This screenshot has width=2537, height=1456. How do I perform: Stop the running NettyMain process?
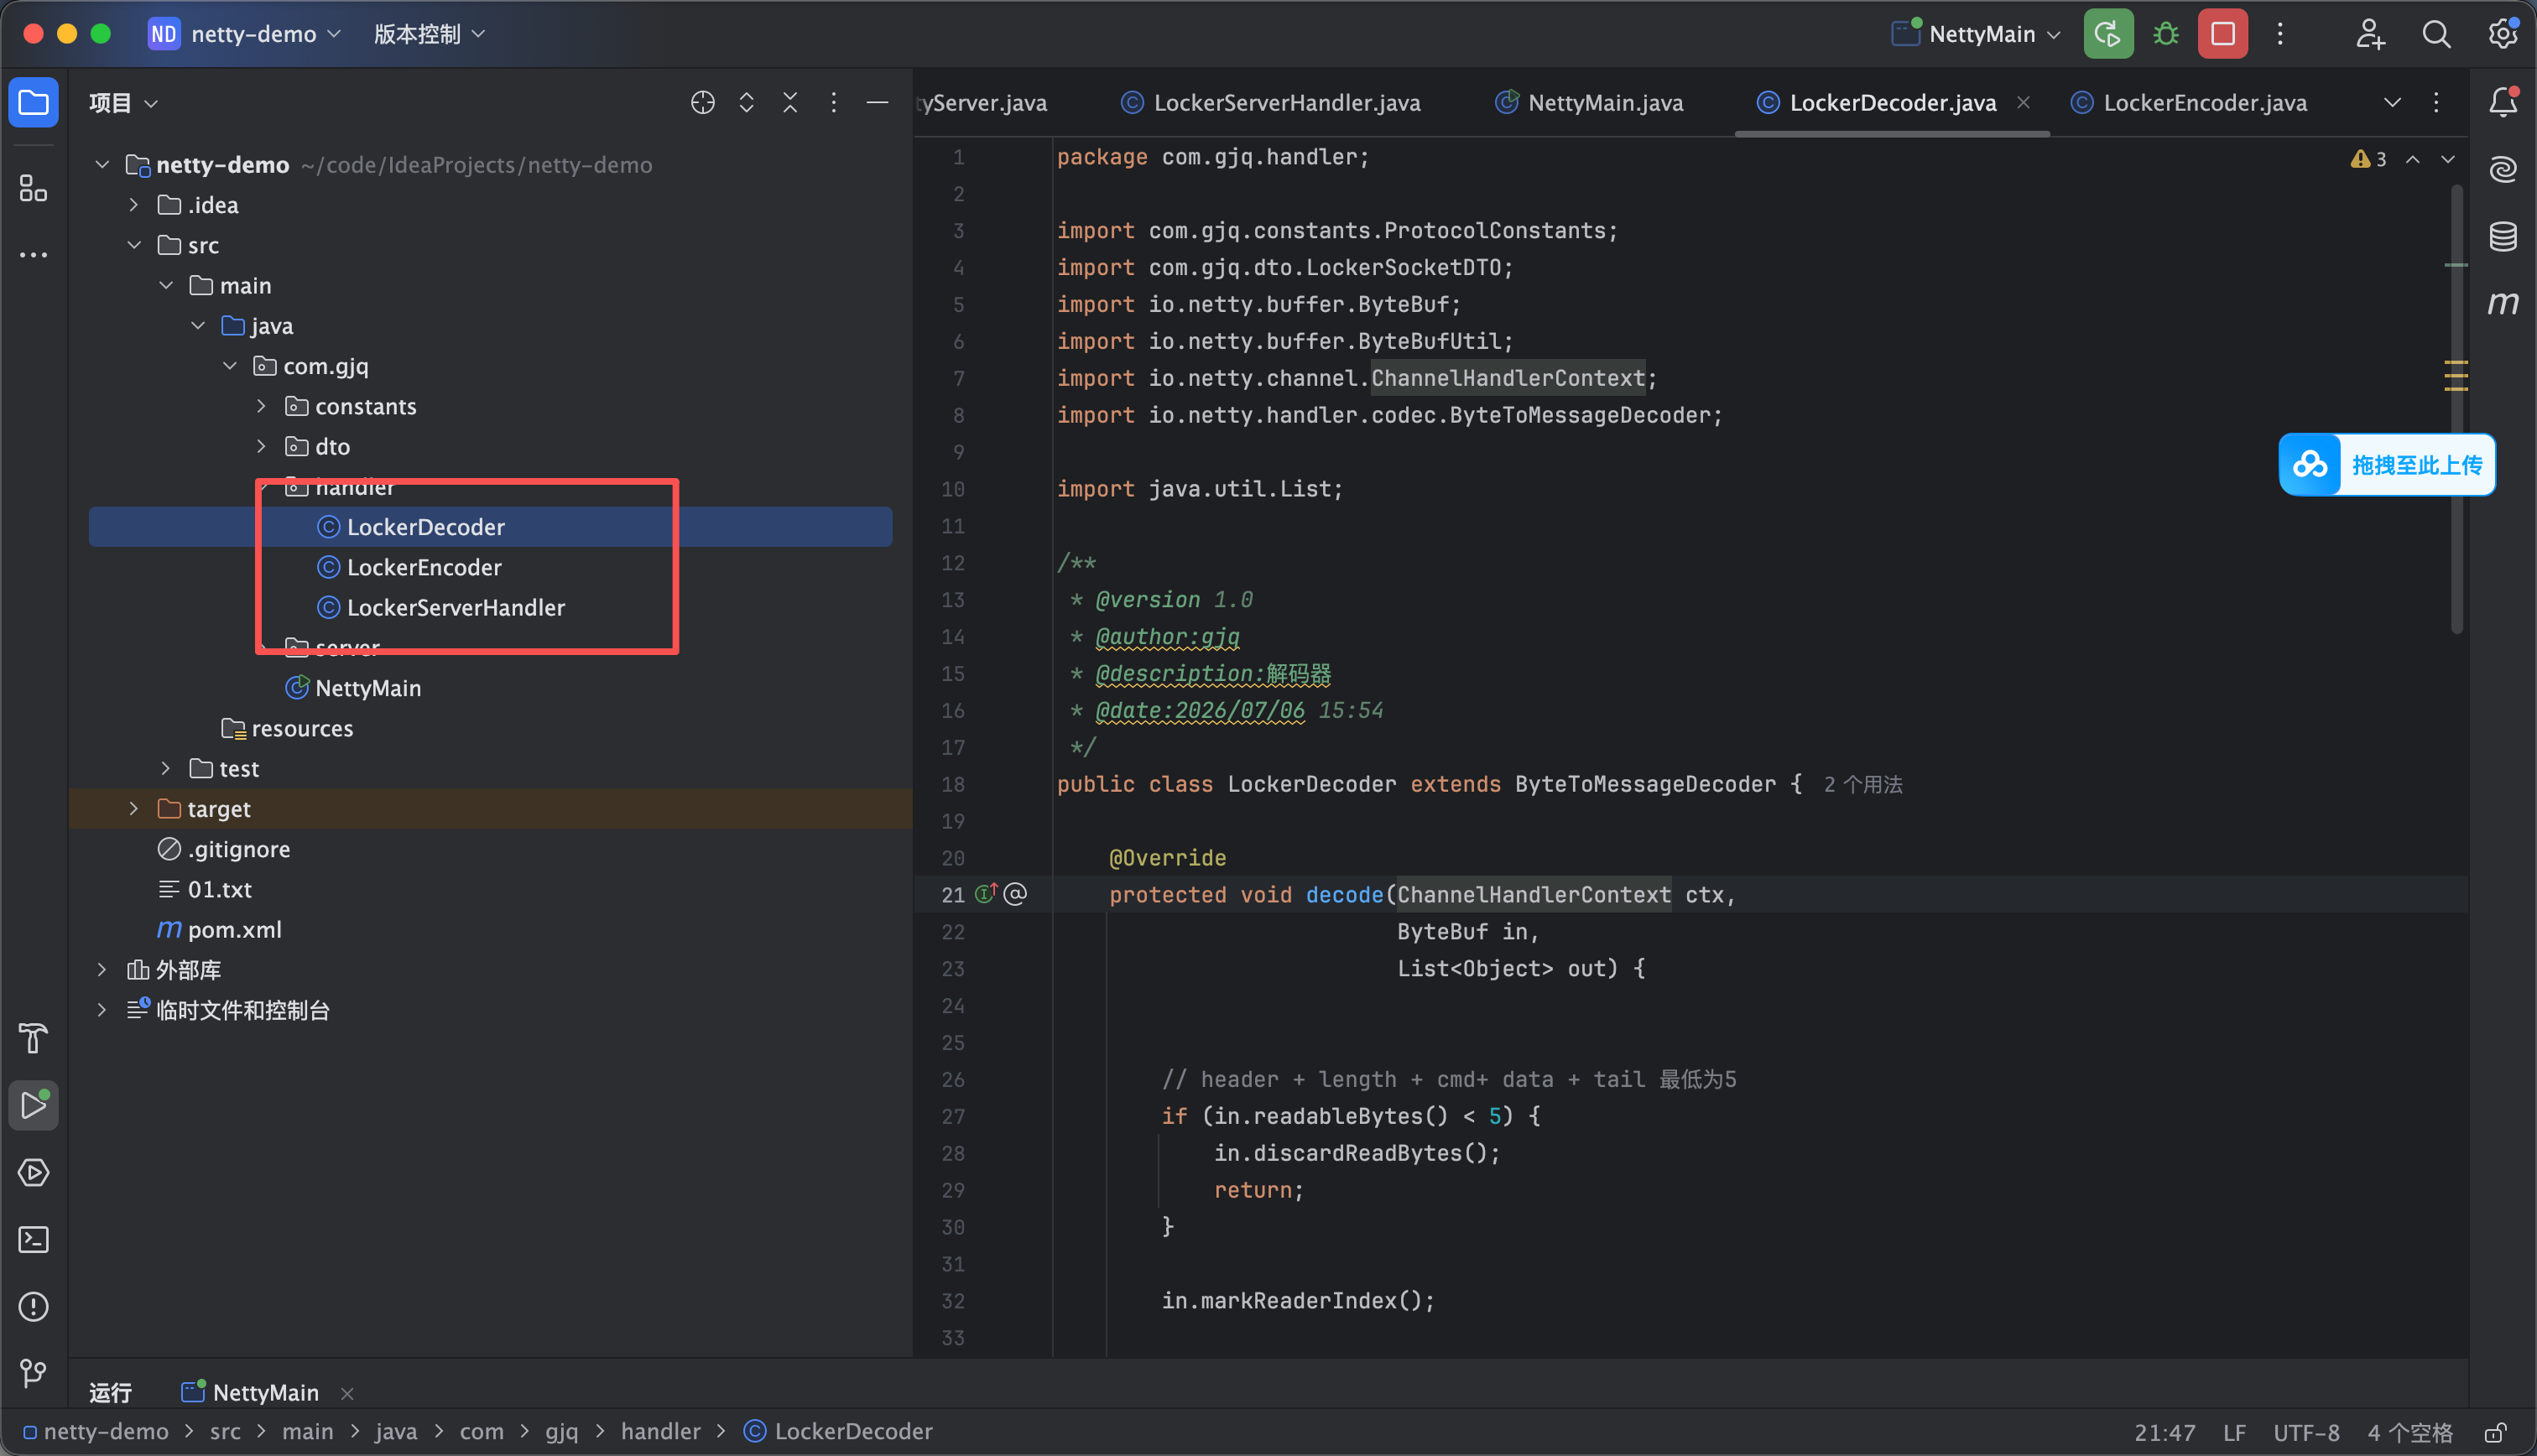[x=2222, y=34]
